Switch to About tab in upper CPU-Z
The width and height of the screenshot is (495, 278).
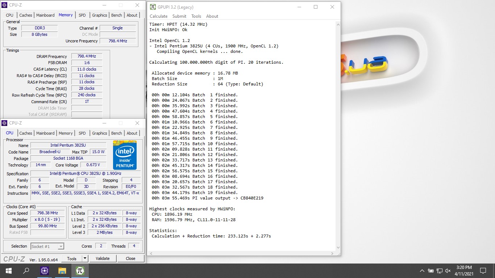coord(132,15)
